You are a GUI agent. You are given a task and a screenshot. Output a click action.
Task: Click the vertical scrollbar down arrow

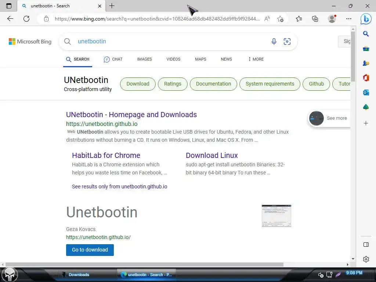pos(353,259)
